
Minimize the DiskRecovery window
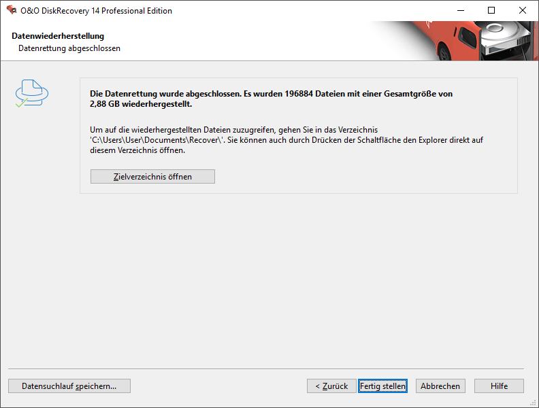coord(461,10)
